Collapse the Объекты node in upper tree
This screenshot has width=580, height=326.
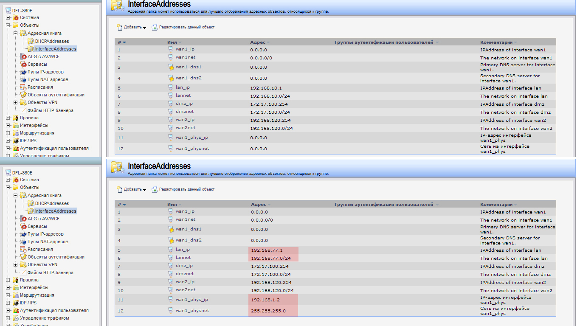8,25
